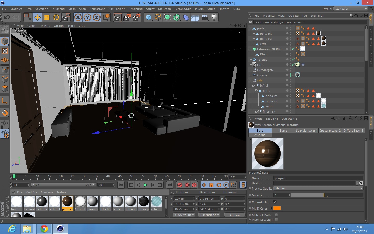
Task: Collapse the Estrusione NURBS tree item
Action: coord(250,49)
